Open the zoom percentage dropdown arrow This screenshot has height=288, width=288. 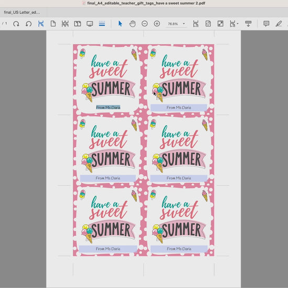point(184,24)
